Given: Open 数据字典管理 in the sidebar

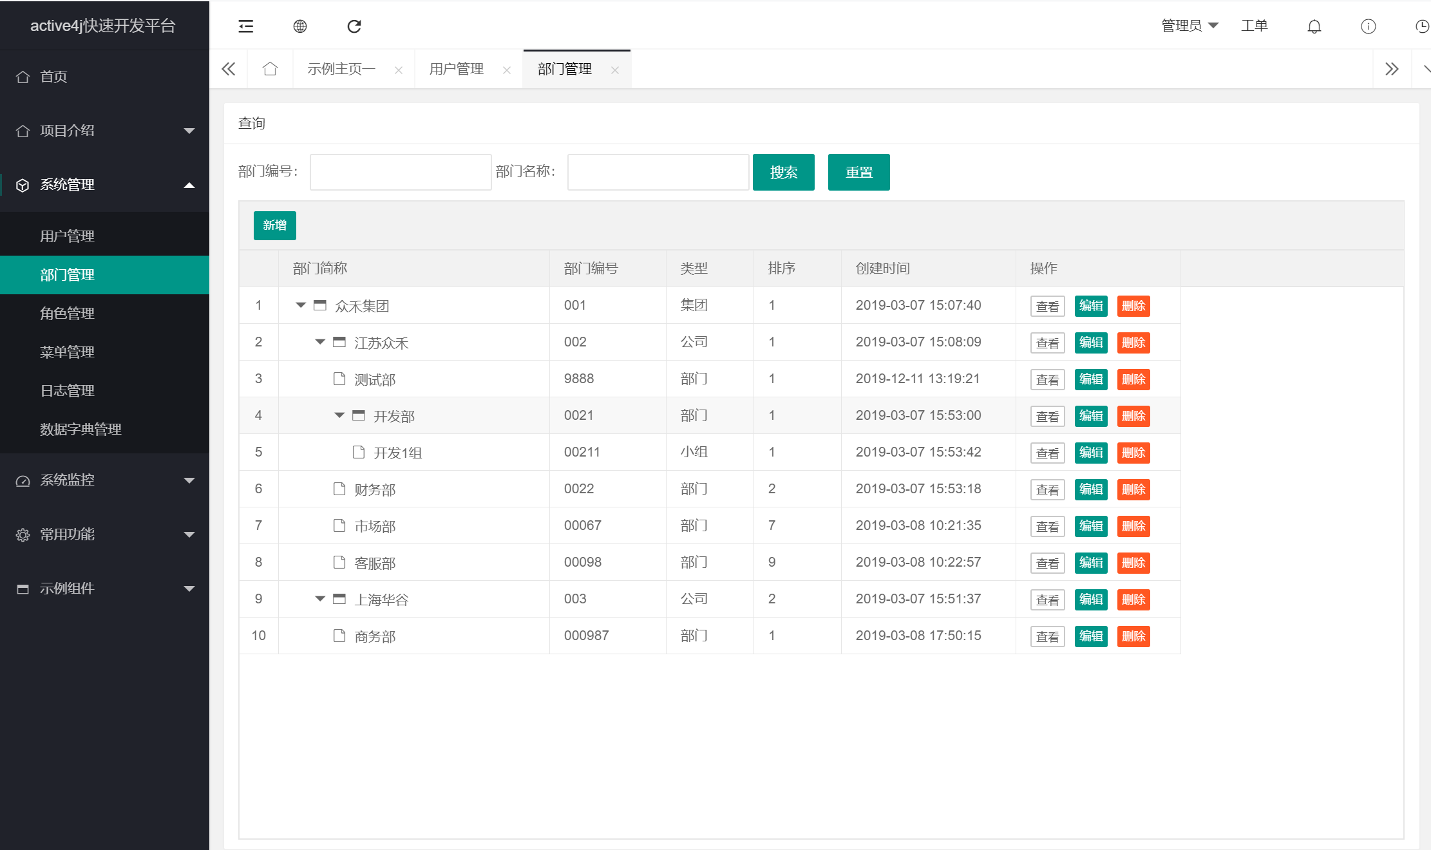Looking at the screenshot, I should 104,430.
